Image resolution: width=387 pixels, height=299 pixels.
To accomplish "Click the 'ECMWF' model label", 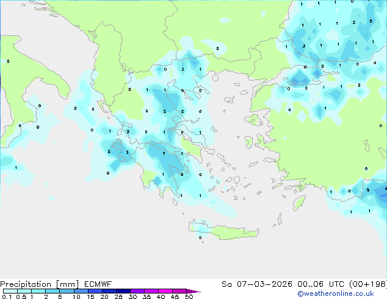I will (98, 284).
